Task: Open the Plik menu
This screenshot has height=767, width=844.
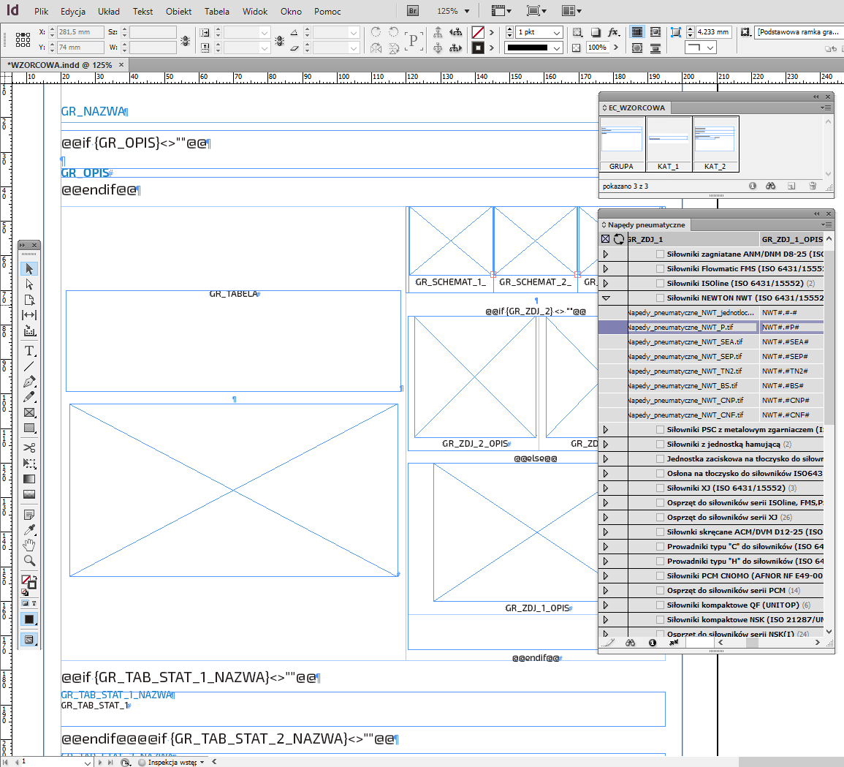Action: point(42,11)
